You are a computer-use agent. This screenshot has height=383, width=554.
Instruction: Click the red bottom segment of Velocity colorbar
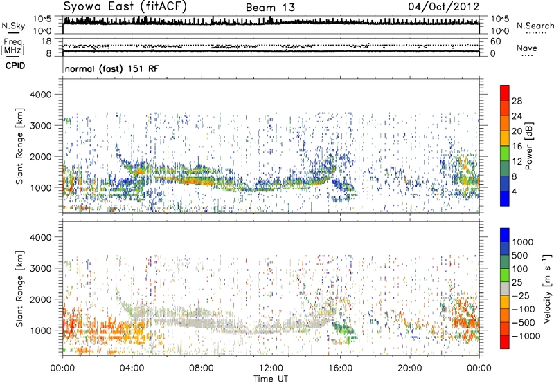pyautogui.click(x=505, y=342)
